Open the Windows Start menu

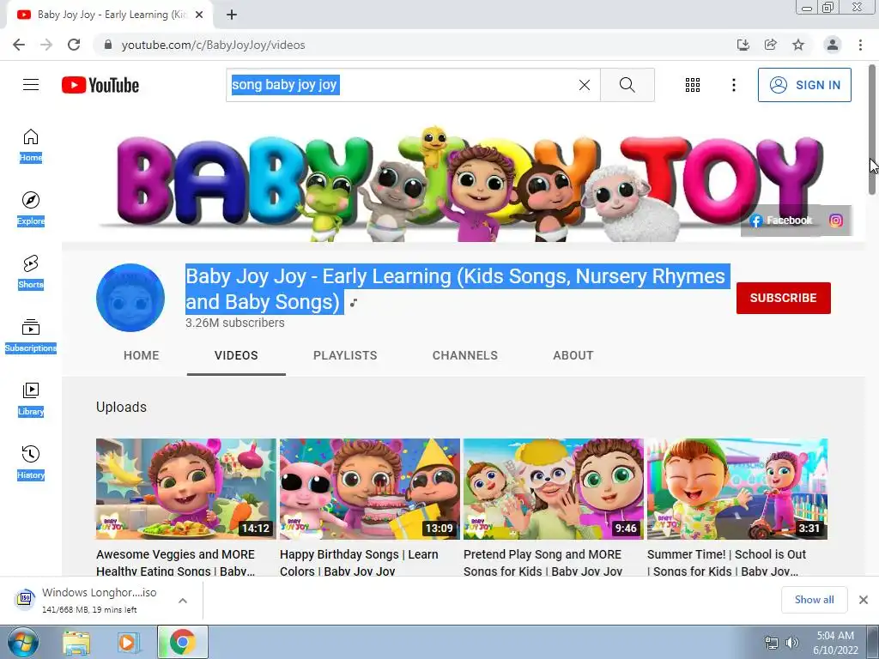pyautogui.click(x=21, y=642)
